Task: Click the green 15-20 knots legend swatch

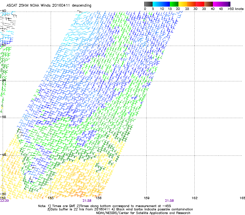Action: pos(174,4)
